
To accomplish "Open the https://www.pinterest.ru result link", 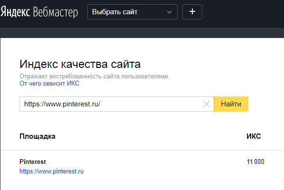I will 52,171.
